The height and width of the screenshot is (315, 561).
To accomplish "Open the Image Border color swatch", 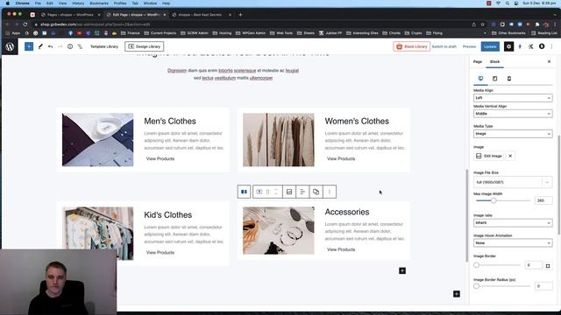I will [x=548, y=266].
